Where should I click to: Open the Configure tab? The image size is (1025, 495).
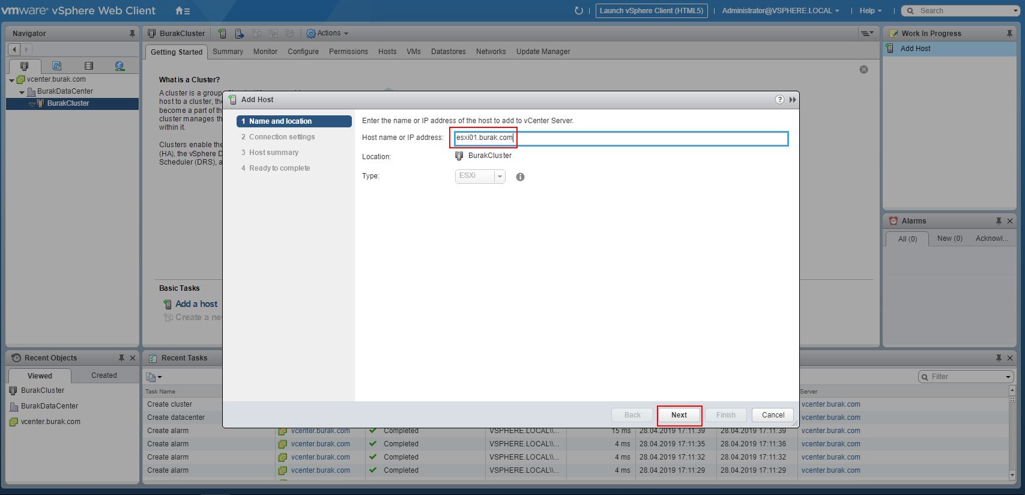(303, 52)
